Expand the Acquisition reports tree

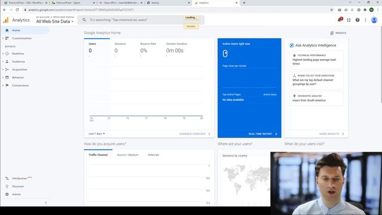click(3, 69)
